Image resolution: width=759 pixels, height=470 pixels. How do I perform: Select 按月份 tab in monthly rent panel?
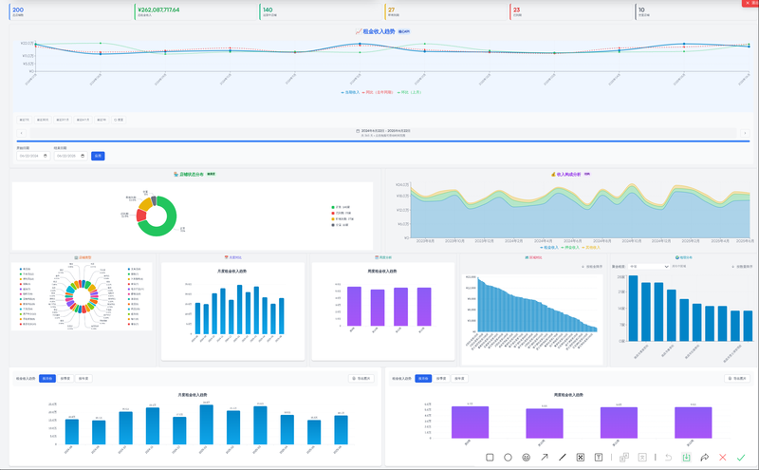tap(47, 379)
